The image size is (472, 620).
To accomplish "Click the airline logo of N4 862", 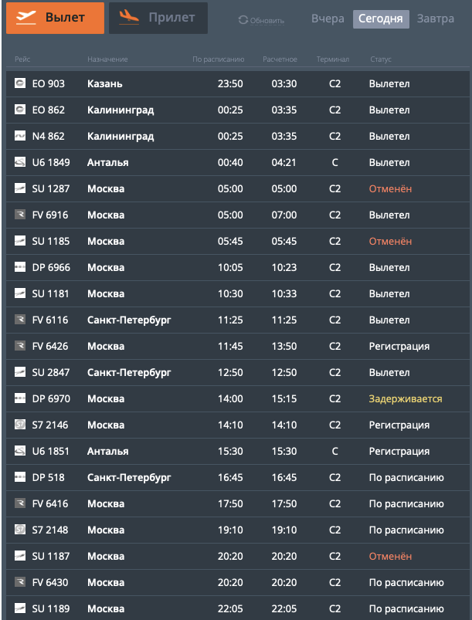I will click(x=20, y=136).
